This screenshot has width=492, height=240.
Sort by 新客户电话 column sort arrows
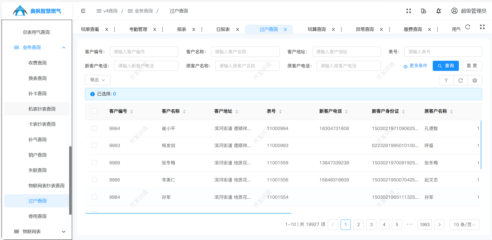(x=346, y=112)
